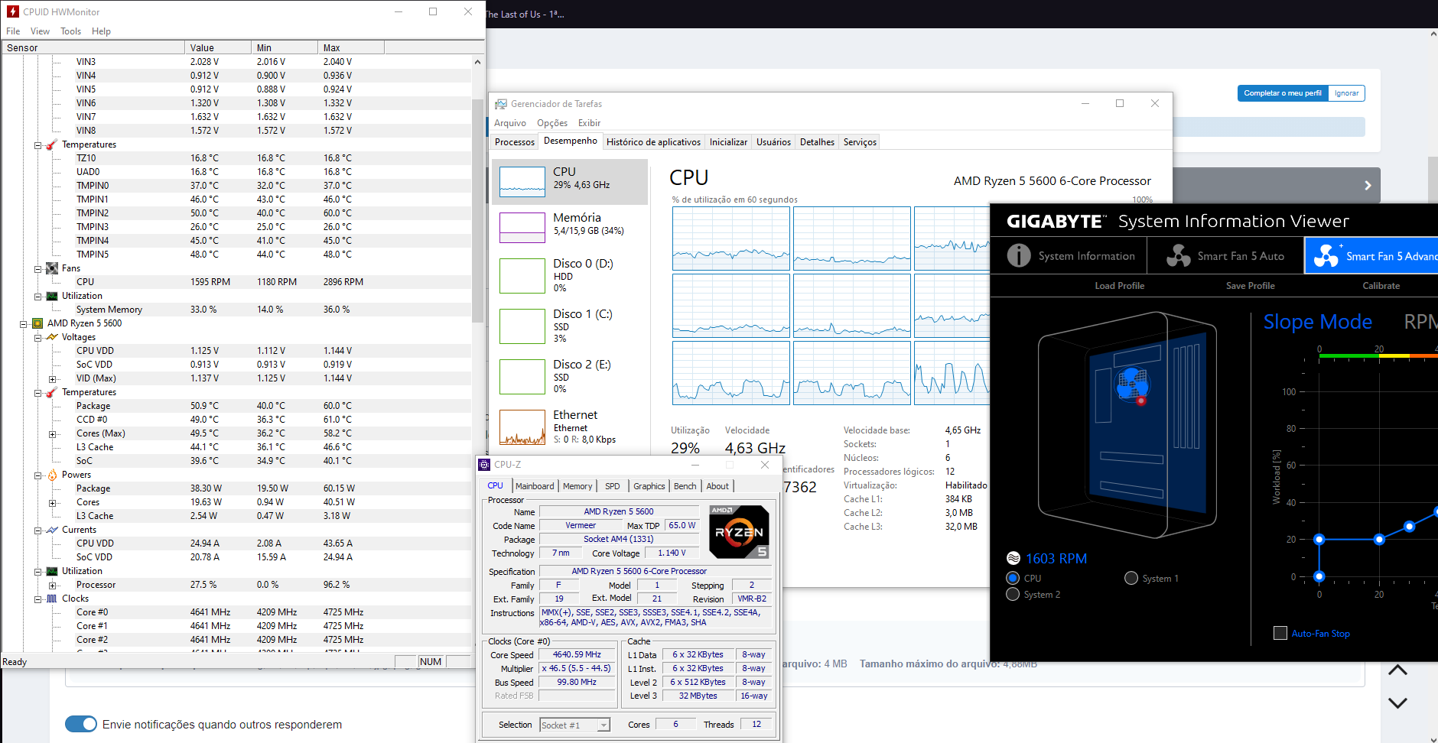
Task: Select the CPU fan radio button
Action: click(x=1013, y=578)
